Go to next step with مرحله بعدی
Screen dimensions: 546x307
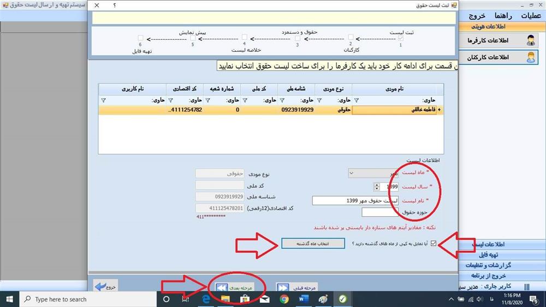click(x=237, y=287)
